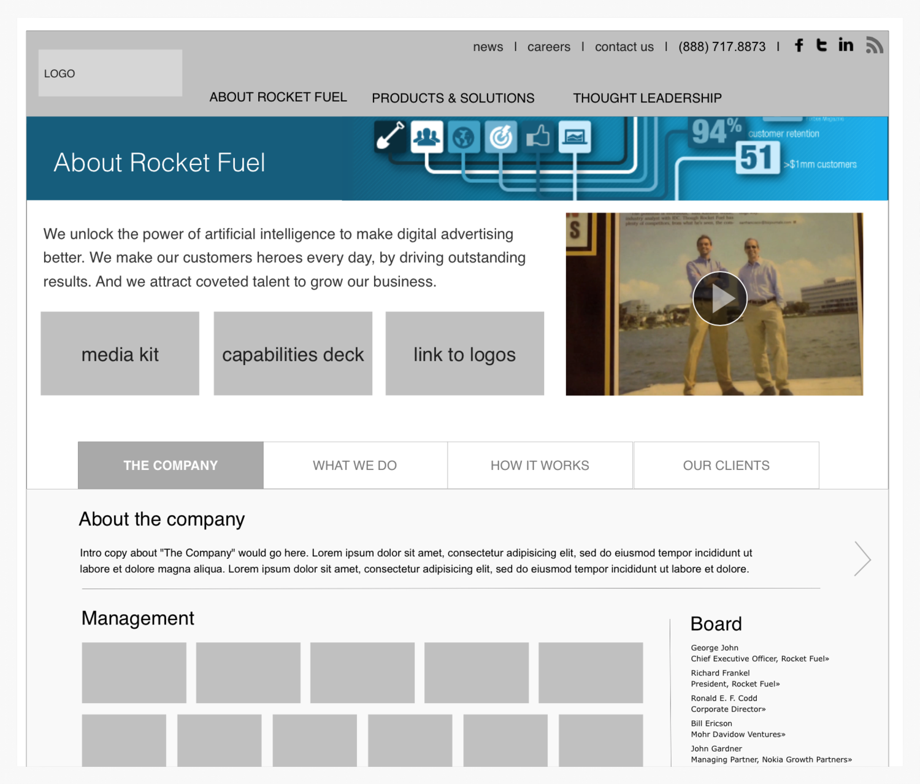
Task: Click the shovel icon in banner
Action: (390, 136)
